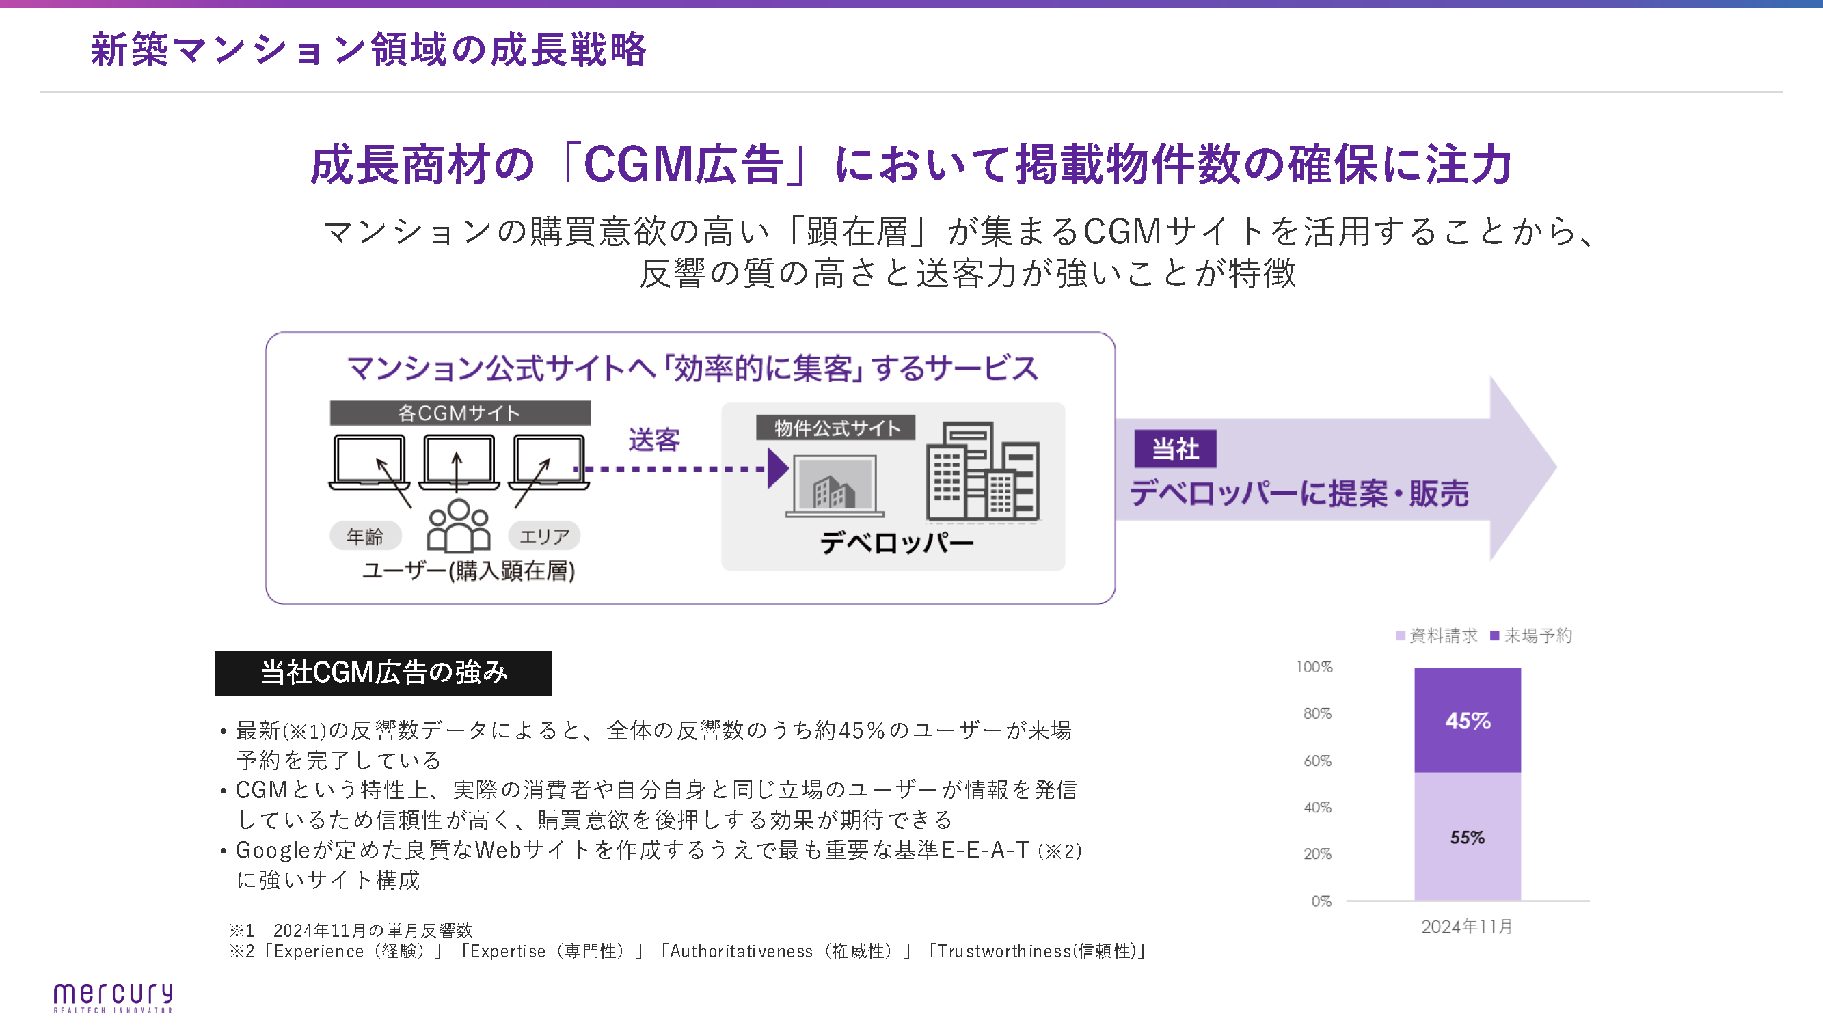1823x1025 pixels.
Task: Click the 当社CGM広告の強み black heading
Action: [383, 672]
